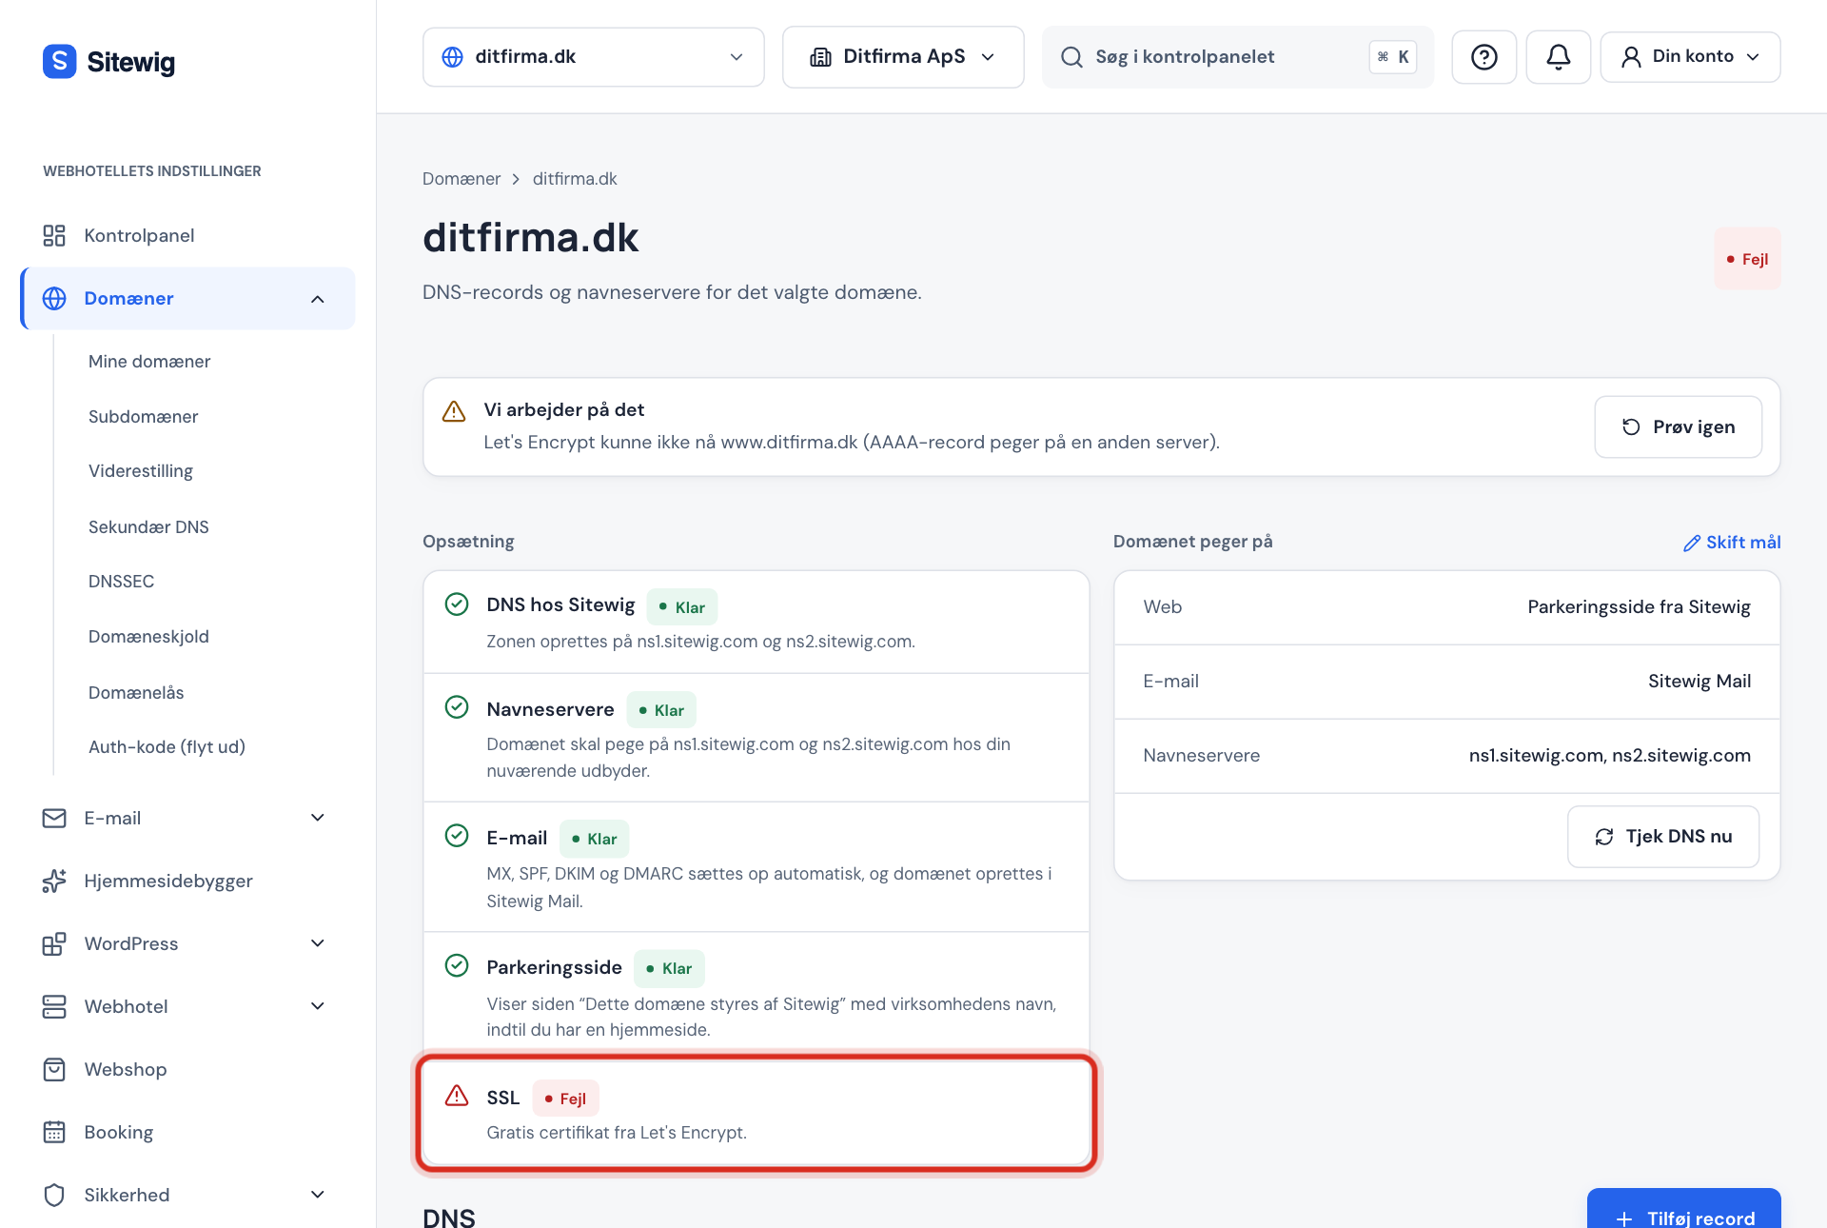Select Sekundær DNS submenu item

(148, 527)
